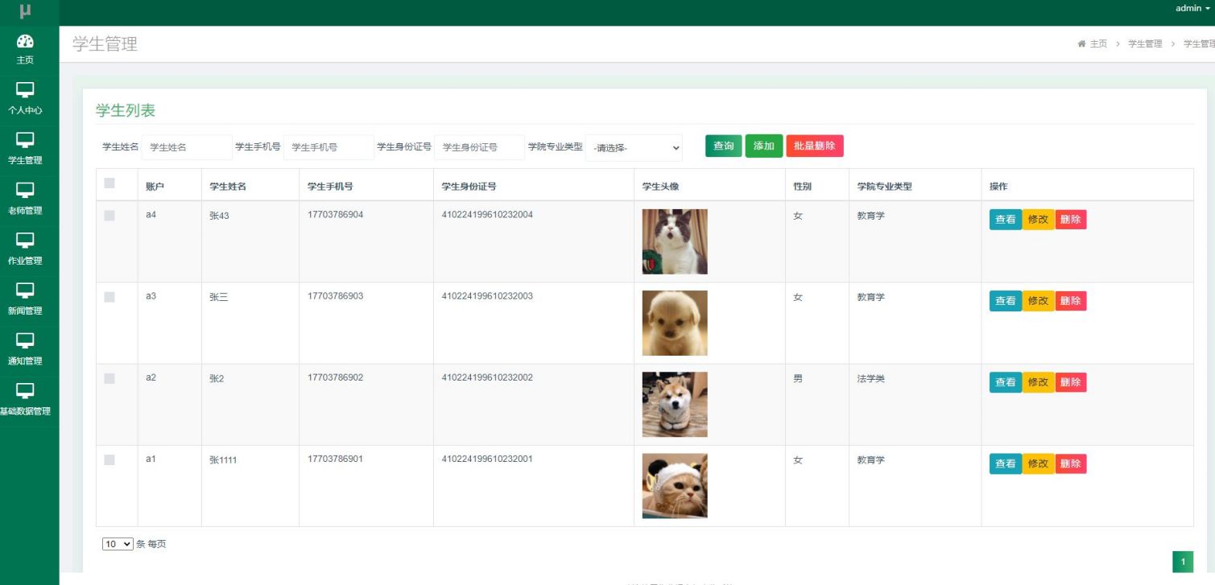This screenshot has height=585, width=1215.
Task: Check the checkbox for account a4
Action: click(110, 216)
